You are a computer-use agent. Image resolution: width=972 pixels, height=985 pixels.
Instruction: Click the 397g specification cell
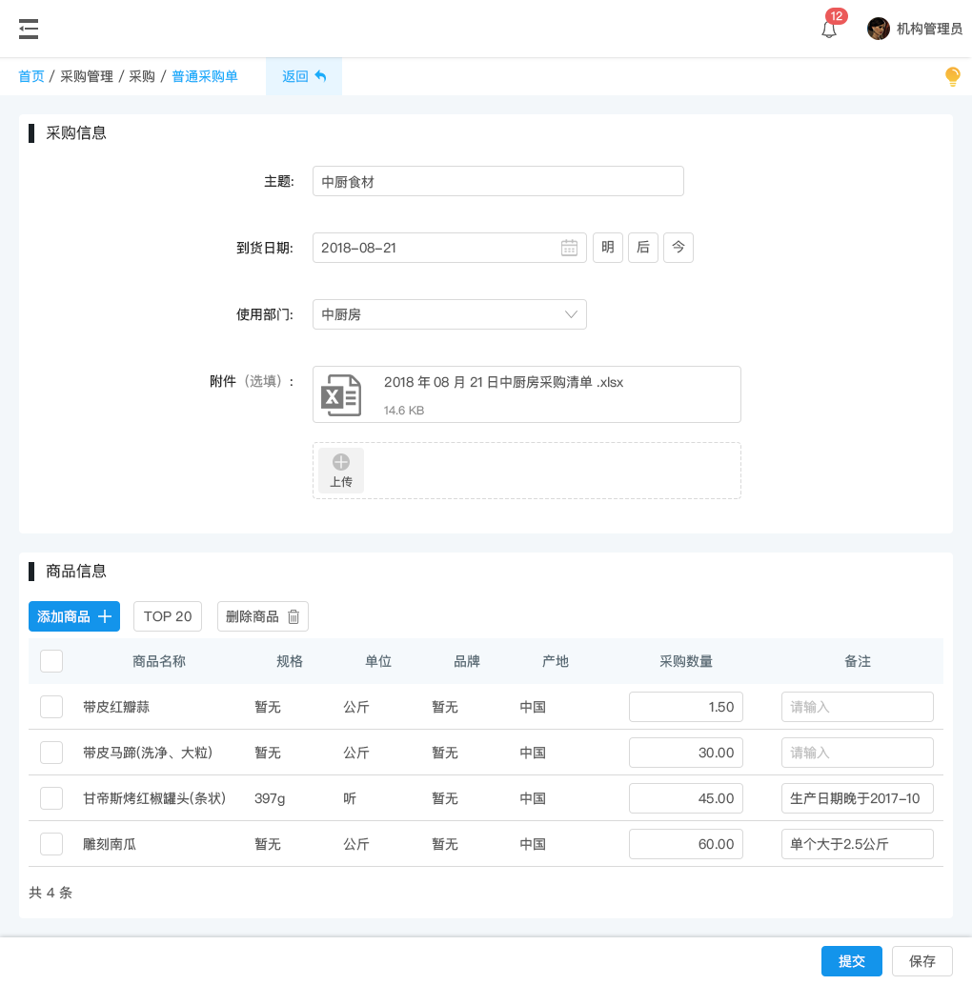click(x=270, y=798)
